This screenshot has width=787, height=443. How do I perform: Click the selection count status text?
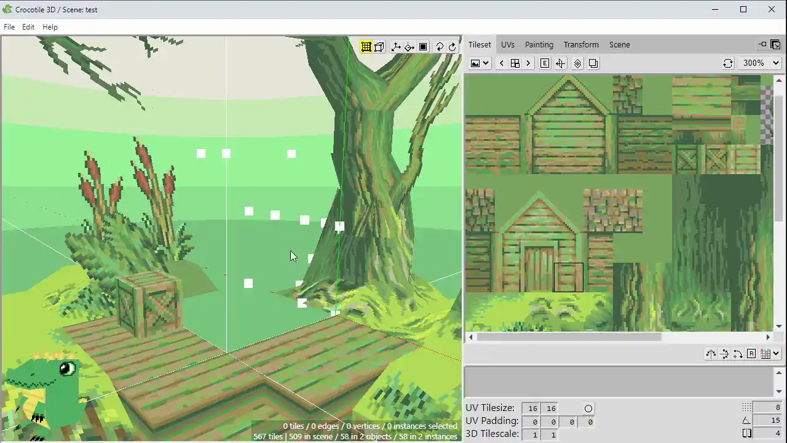370,426
